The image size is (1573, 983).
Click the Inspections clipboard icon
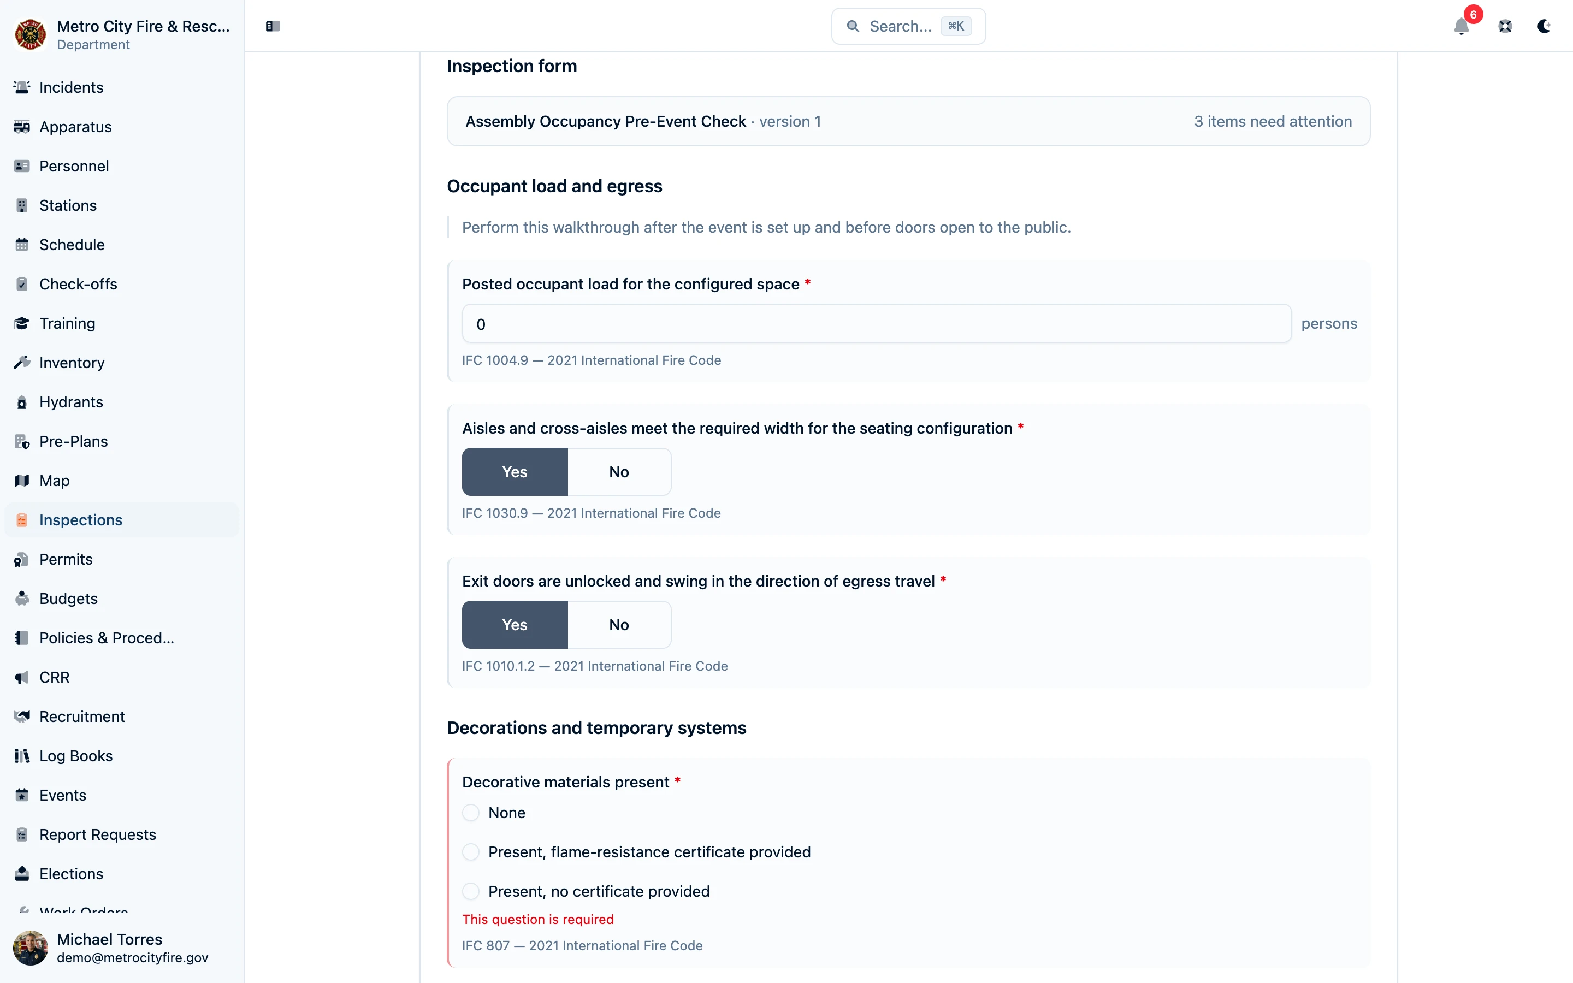(x=21, y=520)
